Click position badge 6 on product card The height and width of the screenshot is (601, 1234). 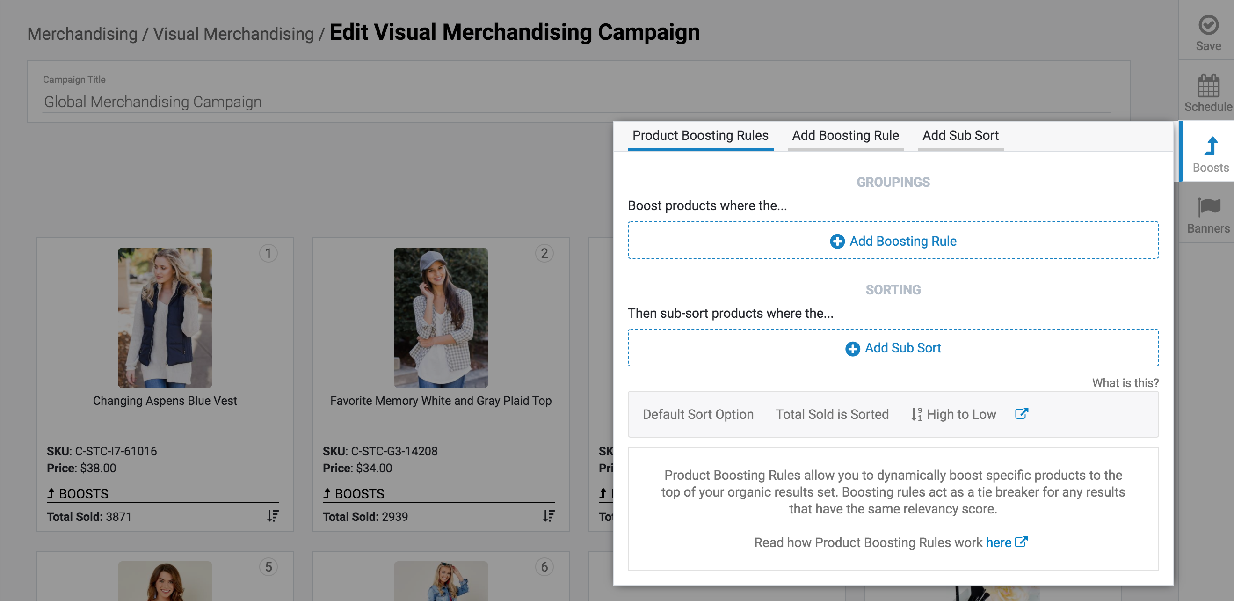coord(544,567)
